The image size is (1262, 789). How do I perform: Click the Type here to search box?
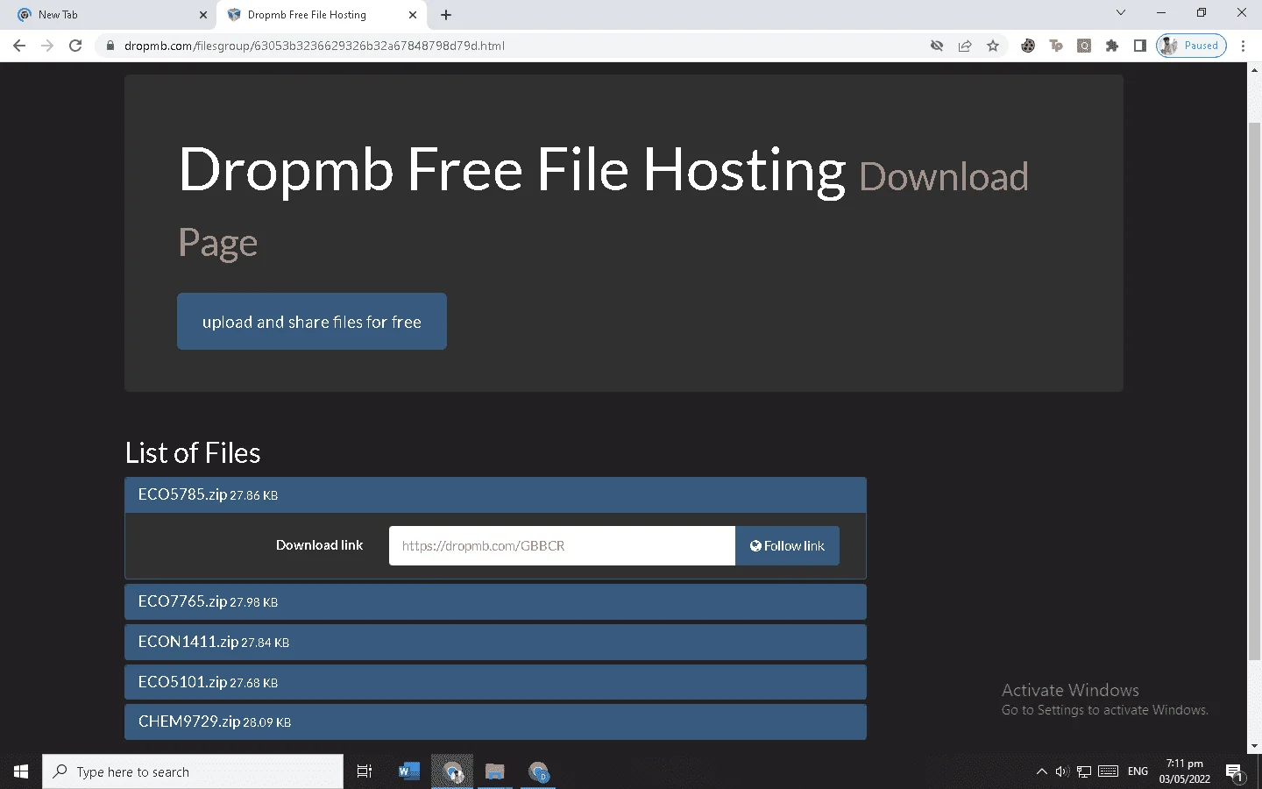coord(193,771)
